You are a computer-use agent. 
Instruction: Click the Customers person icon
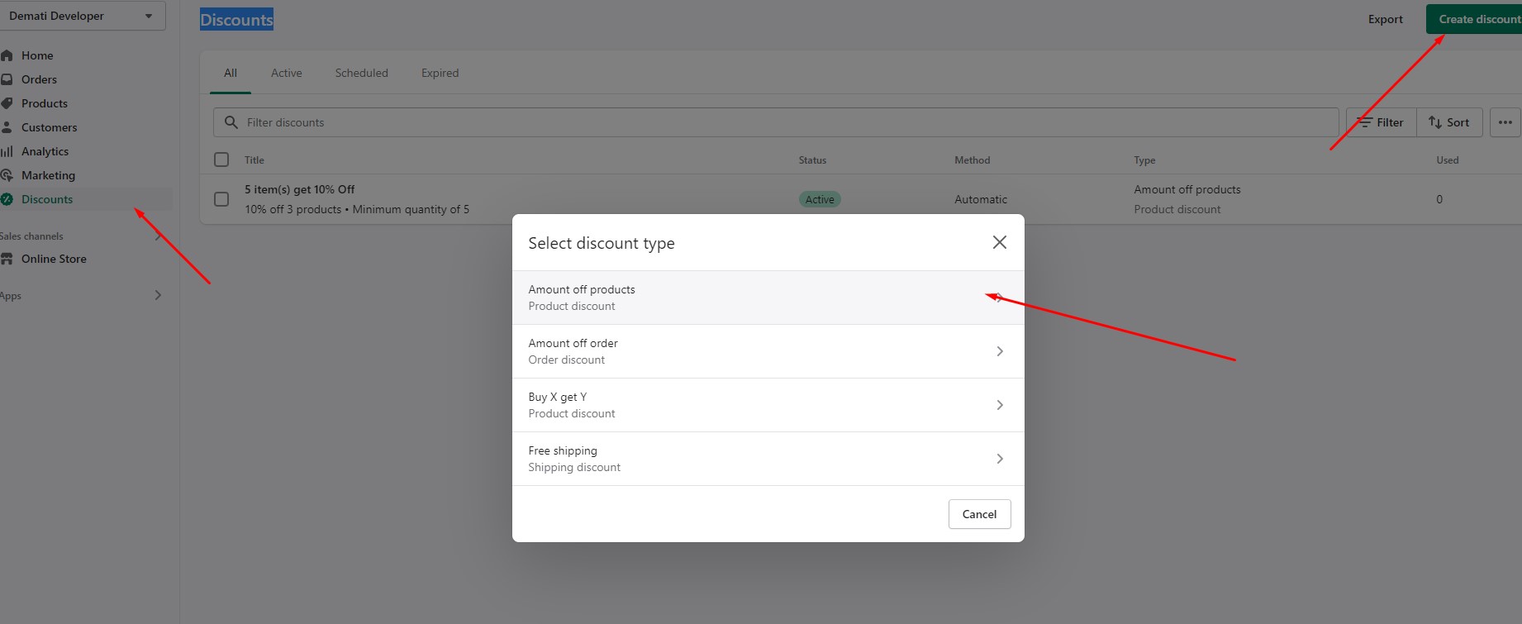pyautogui.click(x=7, y=127)
